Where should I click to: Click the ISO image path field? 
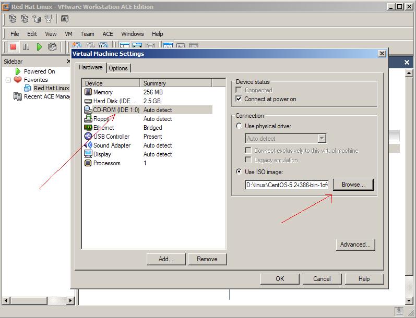[x=287, y=185]
